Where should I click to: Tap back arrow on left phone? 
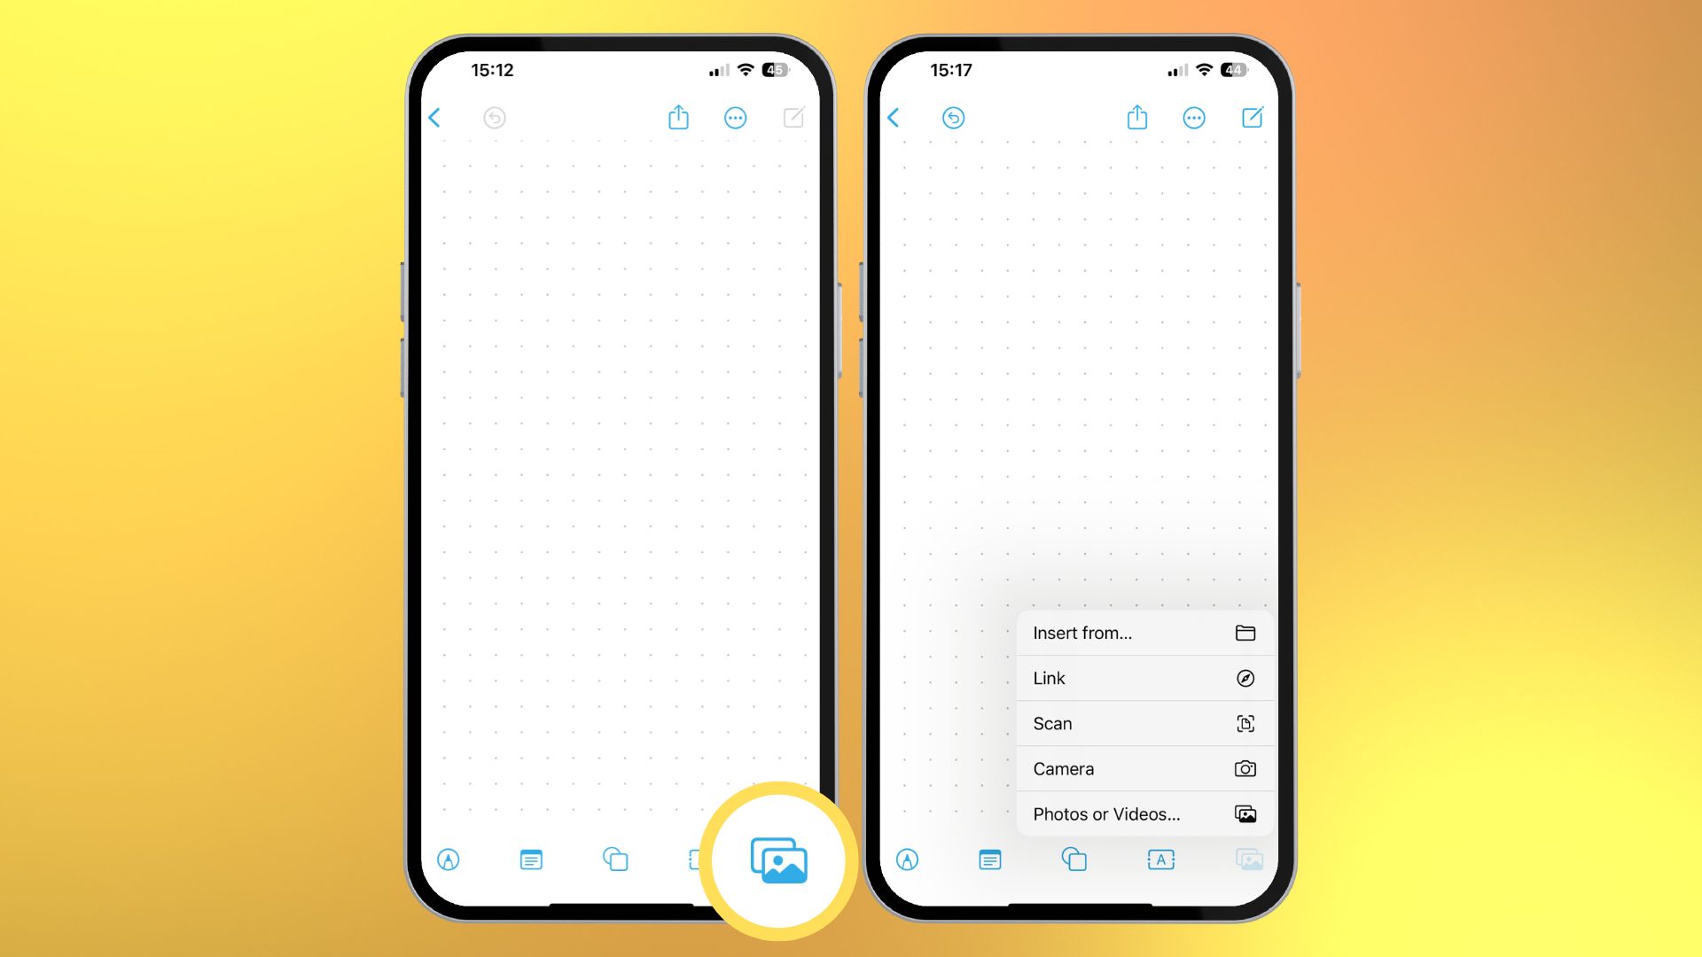pos(435,116)
